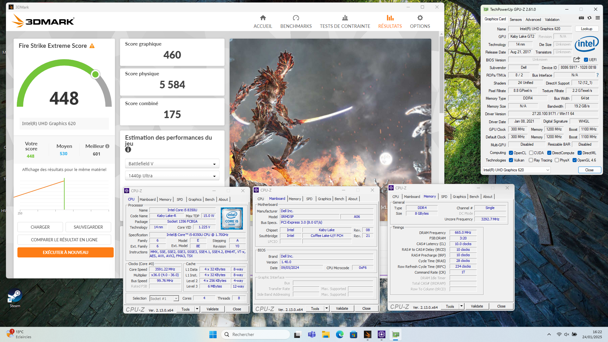Switch to GPU-Z taskbar icon
Image resolution: width=608 pixels, height=342 pixels.
[x=396, y=334]
